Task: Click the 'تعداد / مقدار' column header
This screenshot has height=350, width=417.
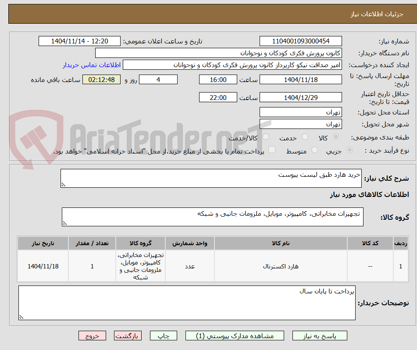Action: (x=92, y=243)
